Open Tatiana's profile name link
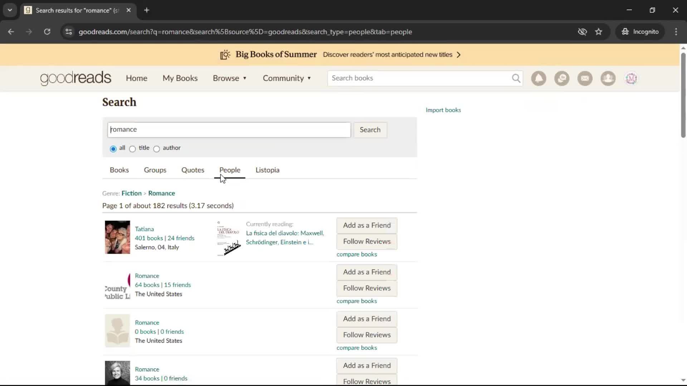This screenshot has width=687, height=386. click(x=144, y=229)
